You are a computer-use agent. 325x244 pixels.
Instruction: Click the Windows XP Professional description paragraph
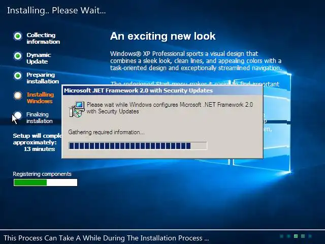[x=196, y=61]
